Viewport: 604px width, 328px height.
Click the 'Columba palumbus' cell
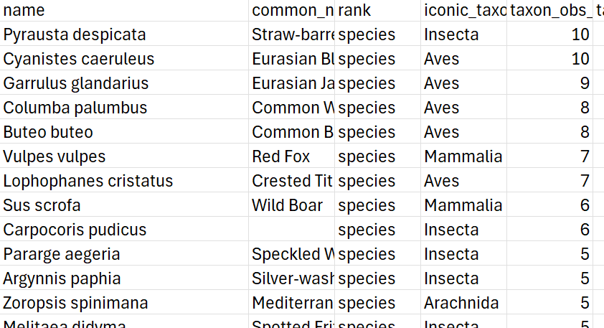point(75,108)
